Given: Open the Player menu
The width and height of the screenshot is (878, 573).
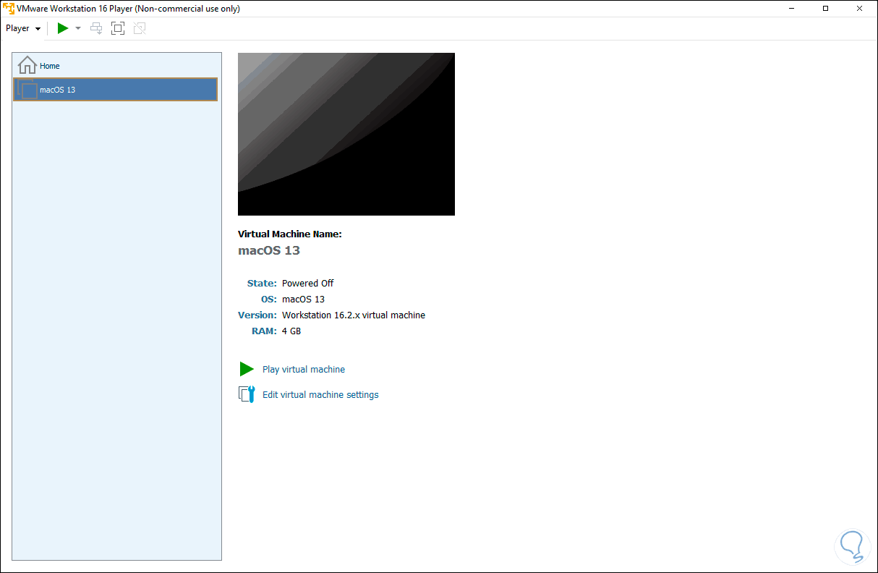Looking at the screenshot, I should click(x=22, y=28).
